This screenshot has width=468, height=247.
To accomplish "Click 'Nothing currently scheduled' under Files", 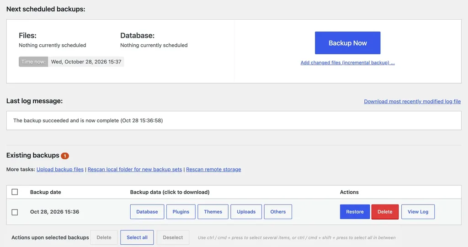I will pyautogui.click(x=52, y=45).
